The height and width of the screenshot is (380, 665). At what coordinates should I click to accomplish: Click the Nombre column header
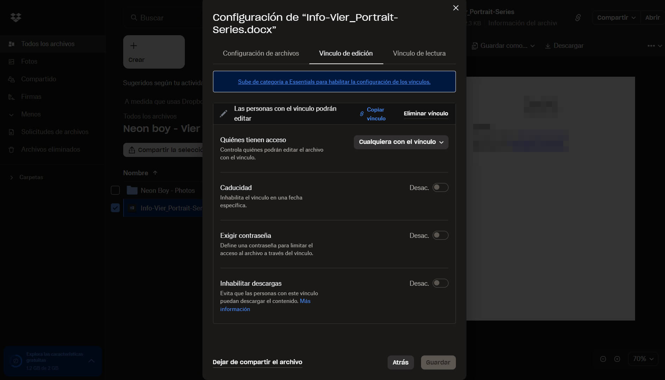pos(136,173)
